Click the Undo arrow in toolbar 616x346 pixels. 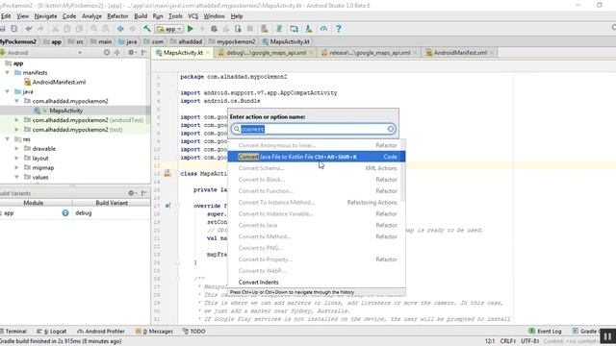29,29
